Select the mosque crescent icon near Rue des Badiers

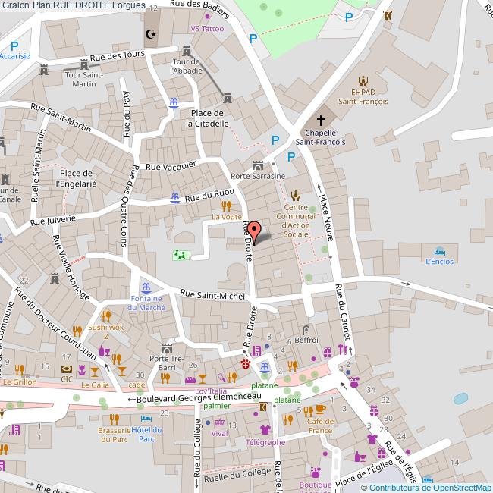(149, 34)
